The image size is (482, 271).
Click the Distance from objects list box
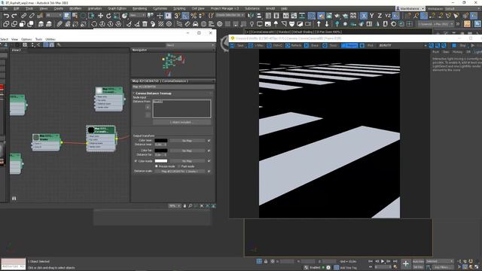(x=182, y=108)
